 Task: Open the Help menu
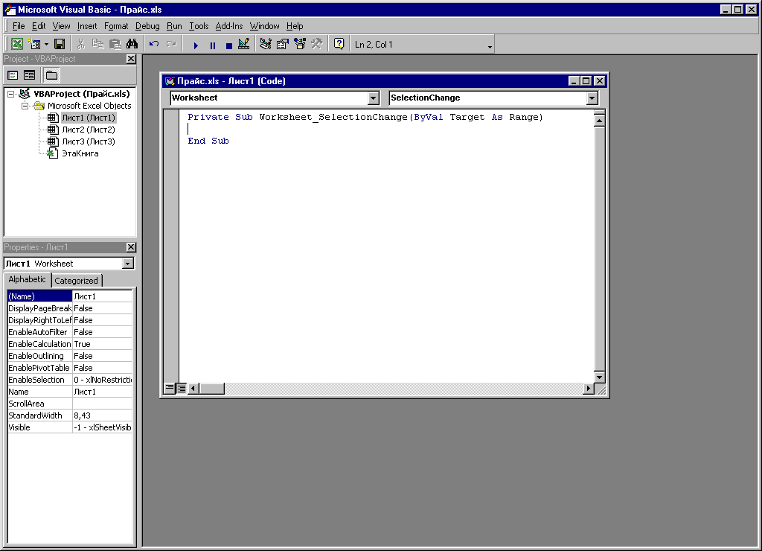point(295,26)
